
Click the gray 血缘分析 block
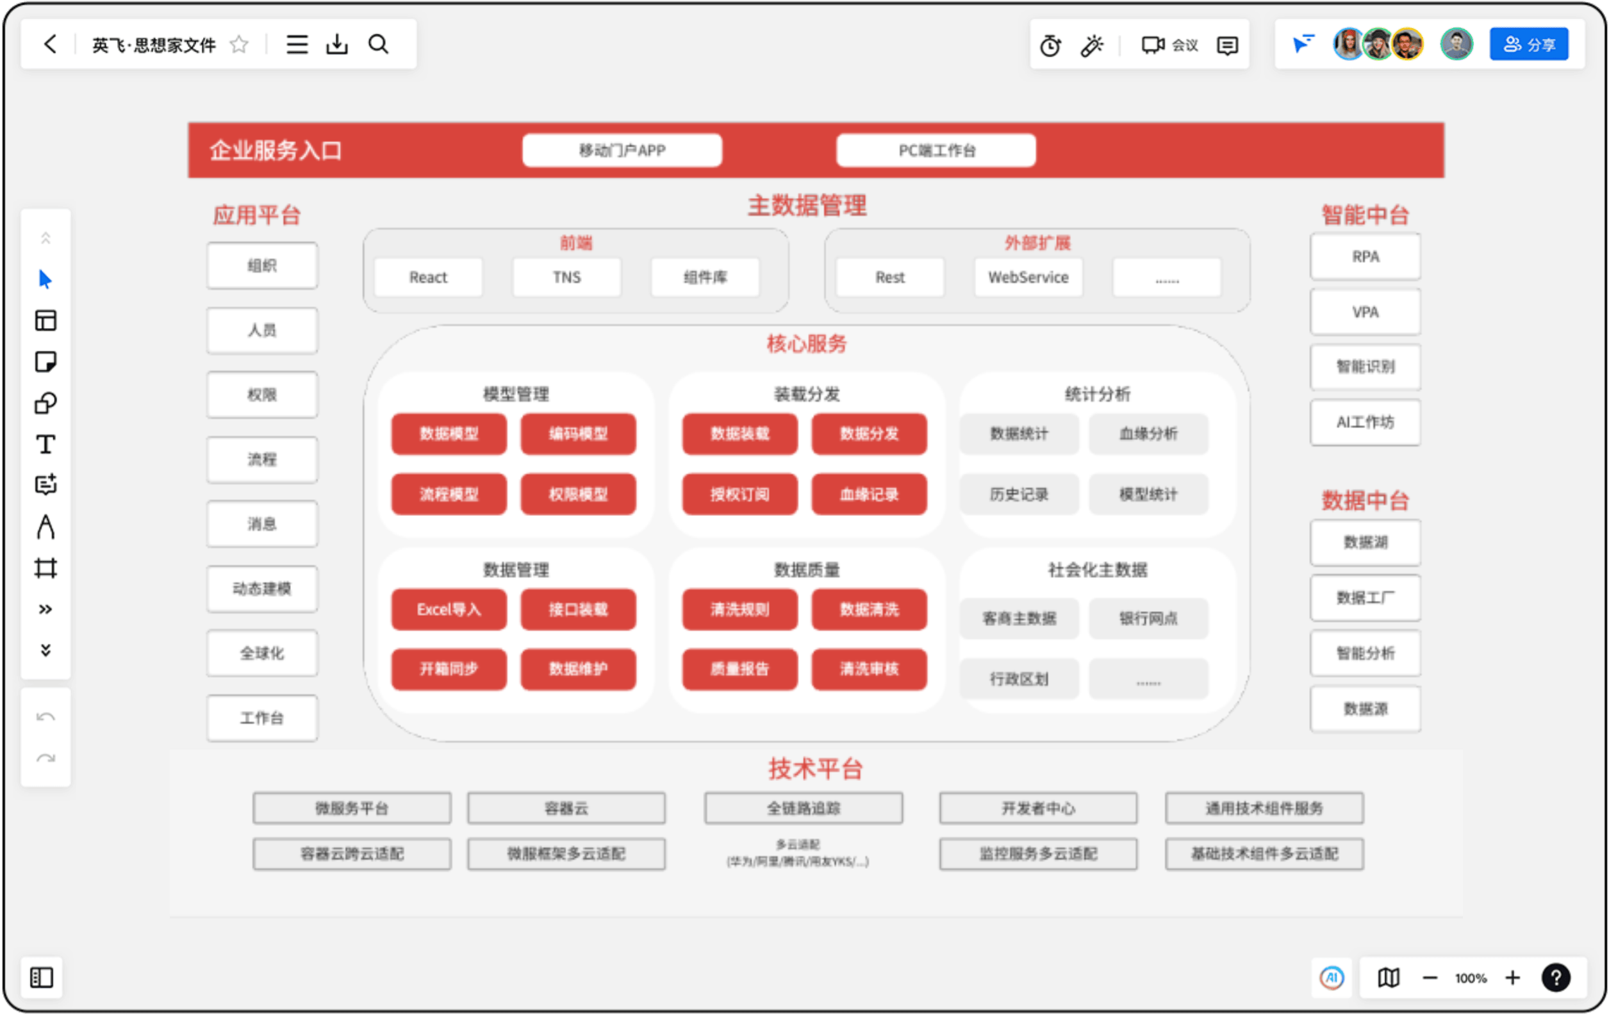click(x=1149, y=434)
